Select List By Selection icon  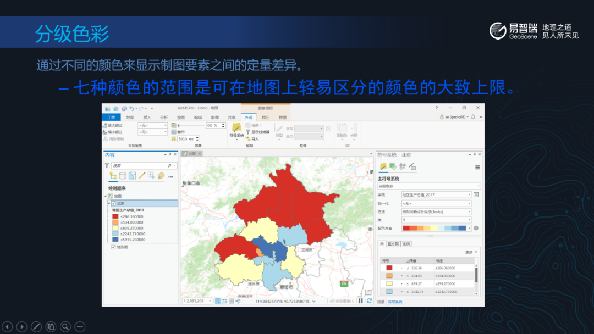tap(132, 175)
